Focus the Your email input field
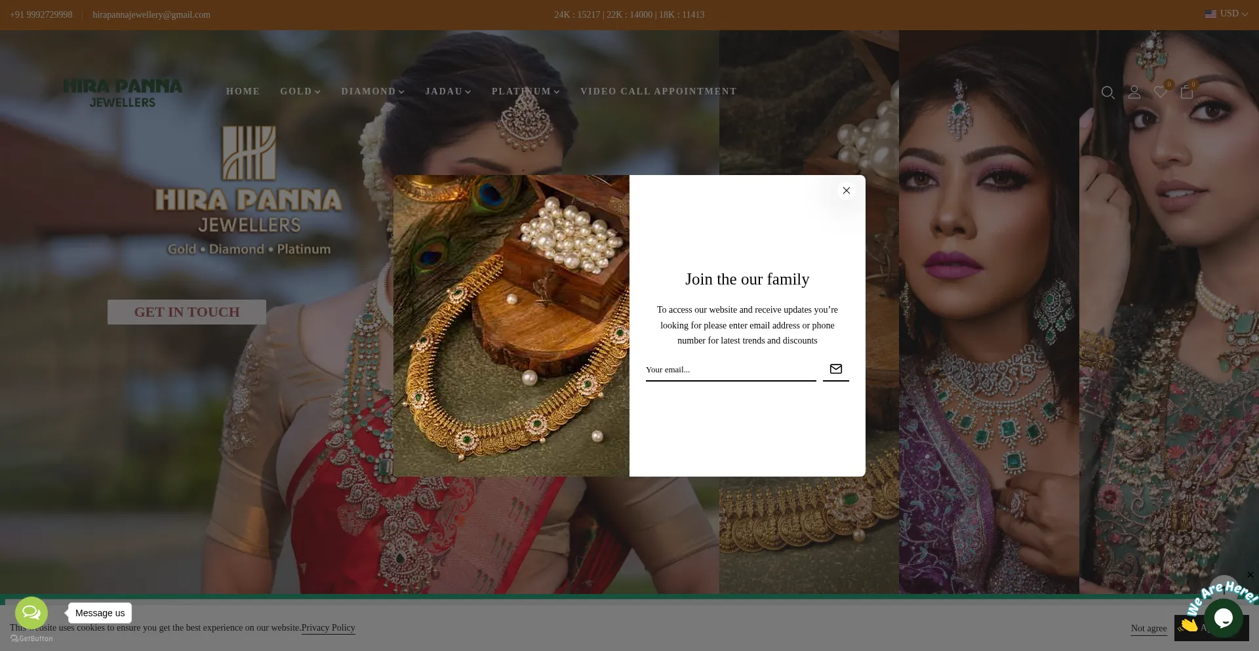Viewport: 1259px width, 651px height. coord(731,370)
